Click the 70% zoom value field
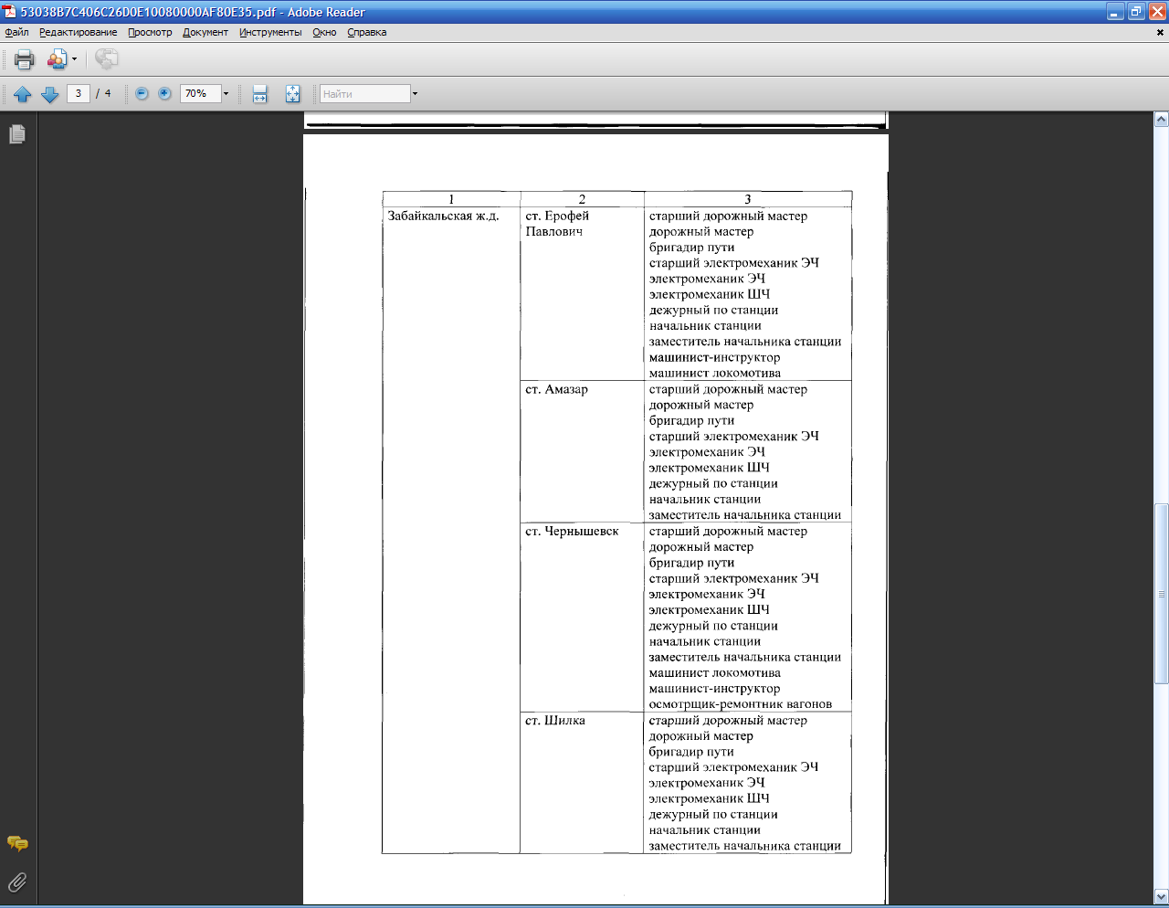Viewport: 1169px width, 908px height. tap(200, 93)
